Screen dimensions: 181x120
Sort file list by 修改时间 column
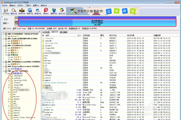(x=131, y=35)
